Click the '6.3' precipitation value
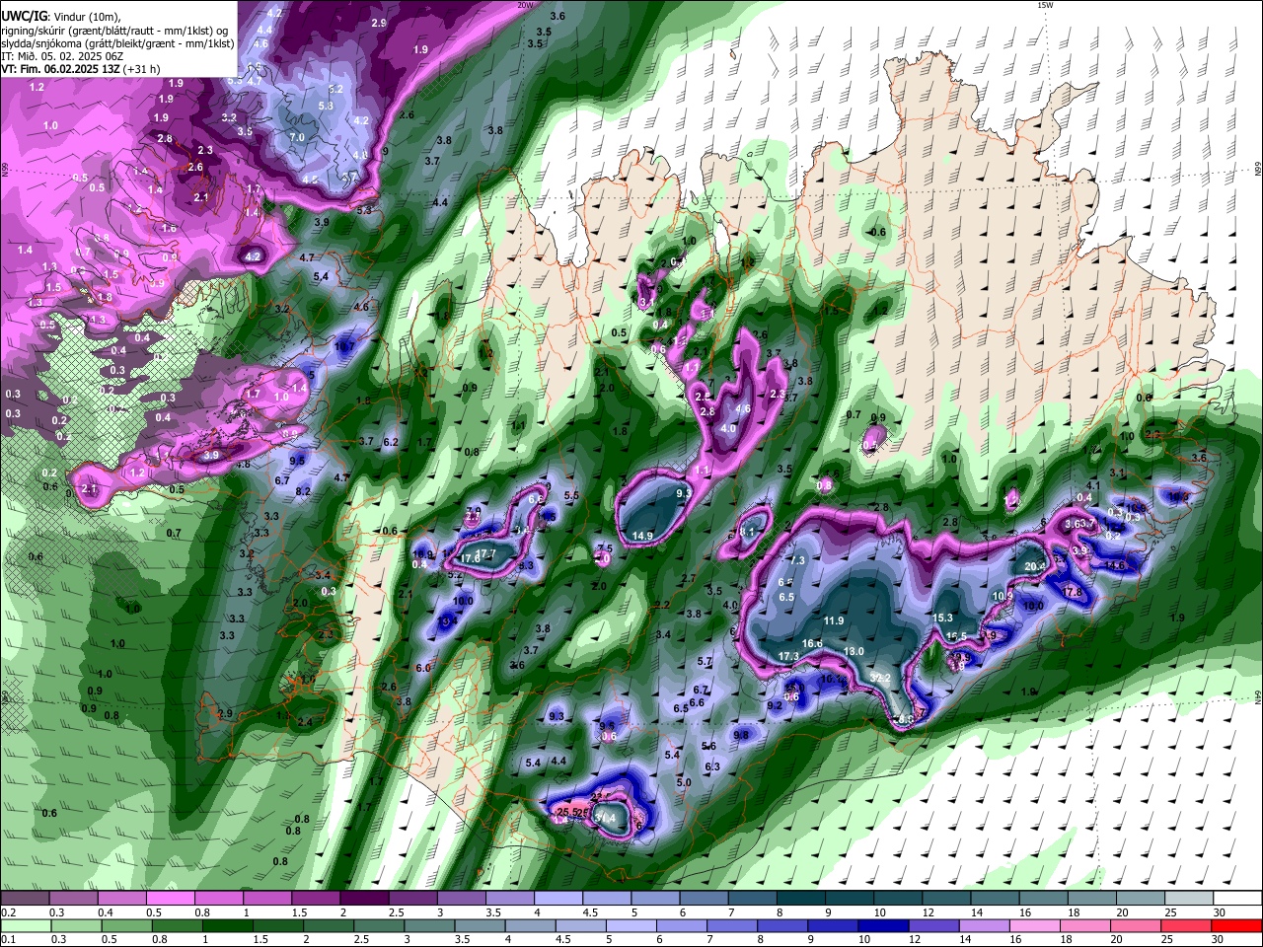This screenshot has height=947, width=1263. coord(712,766)
